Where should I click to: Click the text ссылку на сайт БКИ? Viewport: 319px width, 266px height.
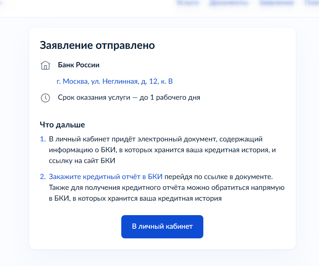tap(82, 161)
